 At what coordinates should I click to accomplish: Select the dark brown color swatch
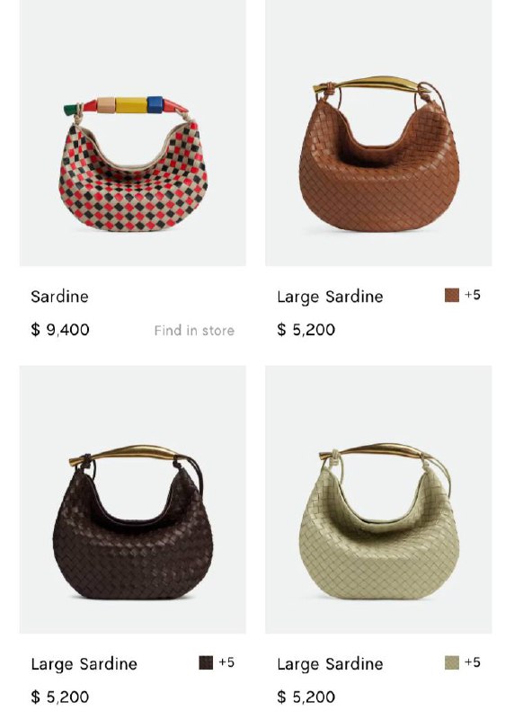(x=206, y=662)
